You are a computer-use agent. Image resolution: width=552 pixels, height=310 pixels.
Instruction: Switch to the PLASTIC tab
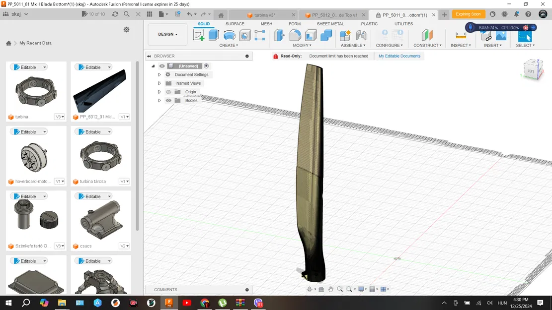[369, 24]
